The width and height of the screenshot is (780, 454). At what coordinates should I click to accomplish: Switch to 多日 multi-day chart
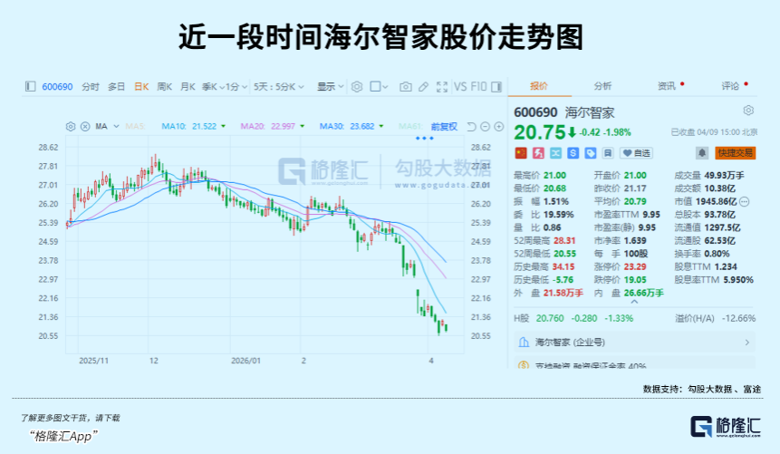[116, 87]
